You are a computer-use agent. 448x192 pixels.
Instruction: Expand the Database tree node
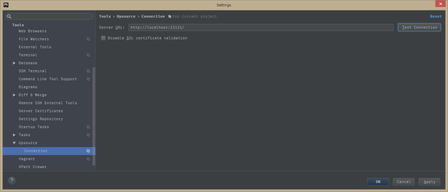click(x=14, y=63)
